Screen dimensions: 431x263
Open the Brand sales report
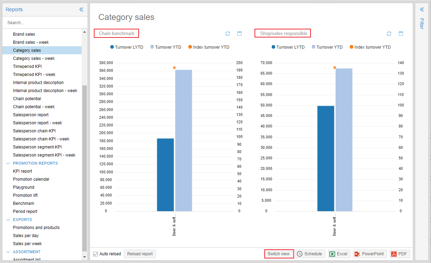pos(24,34)
